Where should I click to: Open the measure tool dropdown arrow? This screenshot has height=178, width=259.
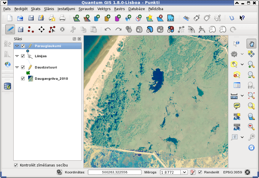[x=242, y=96]
